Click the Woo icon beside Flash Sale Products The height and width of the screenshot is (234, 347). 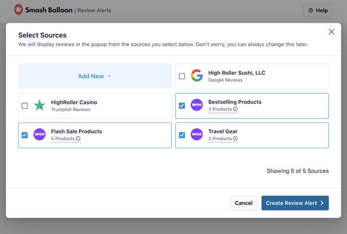[39, 135]
